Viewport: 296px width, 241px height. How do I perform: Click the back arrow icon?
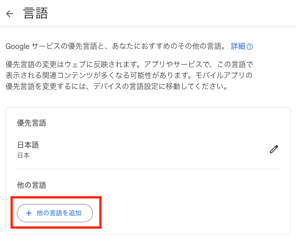click(x=10, y=14)
